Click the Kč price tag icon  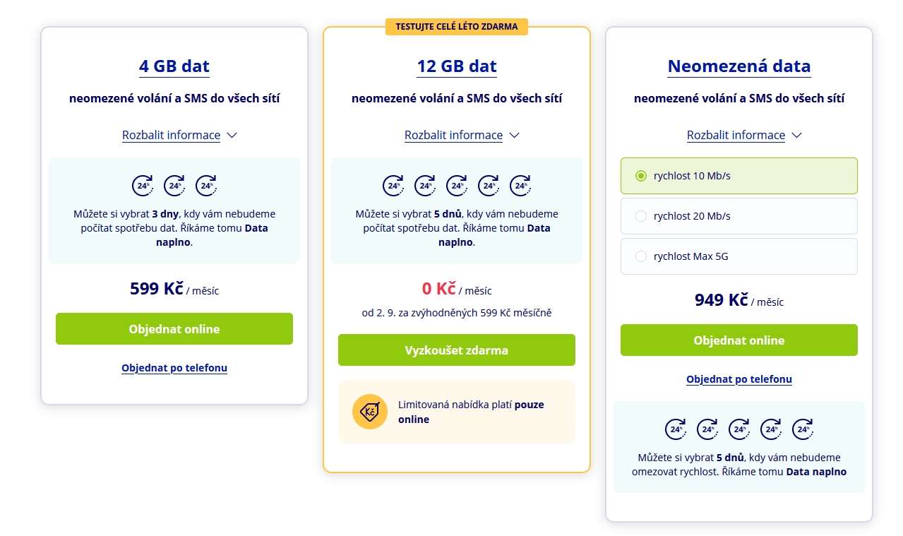coord(370,412)
